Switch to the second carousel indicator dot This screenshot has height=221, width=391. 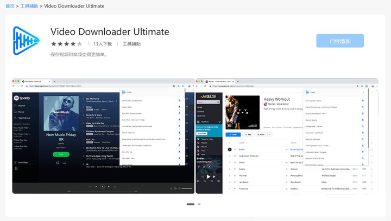pyautogui.click(x=199, y=204)
